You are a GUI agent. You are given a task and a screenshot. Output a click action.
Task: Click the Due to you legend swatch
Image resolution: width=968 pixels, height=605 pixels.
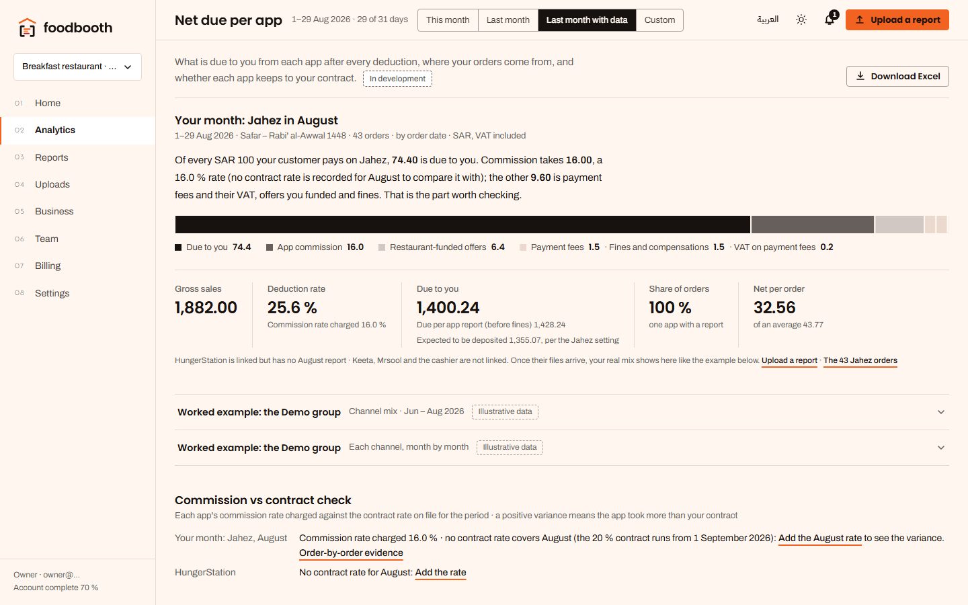tap(178, 247)
